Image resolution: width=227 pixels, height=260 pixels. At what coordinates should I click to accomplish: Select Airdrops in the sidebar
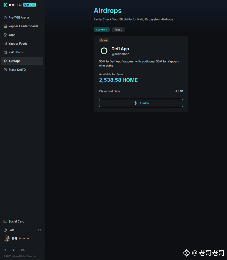22,61
